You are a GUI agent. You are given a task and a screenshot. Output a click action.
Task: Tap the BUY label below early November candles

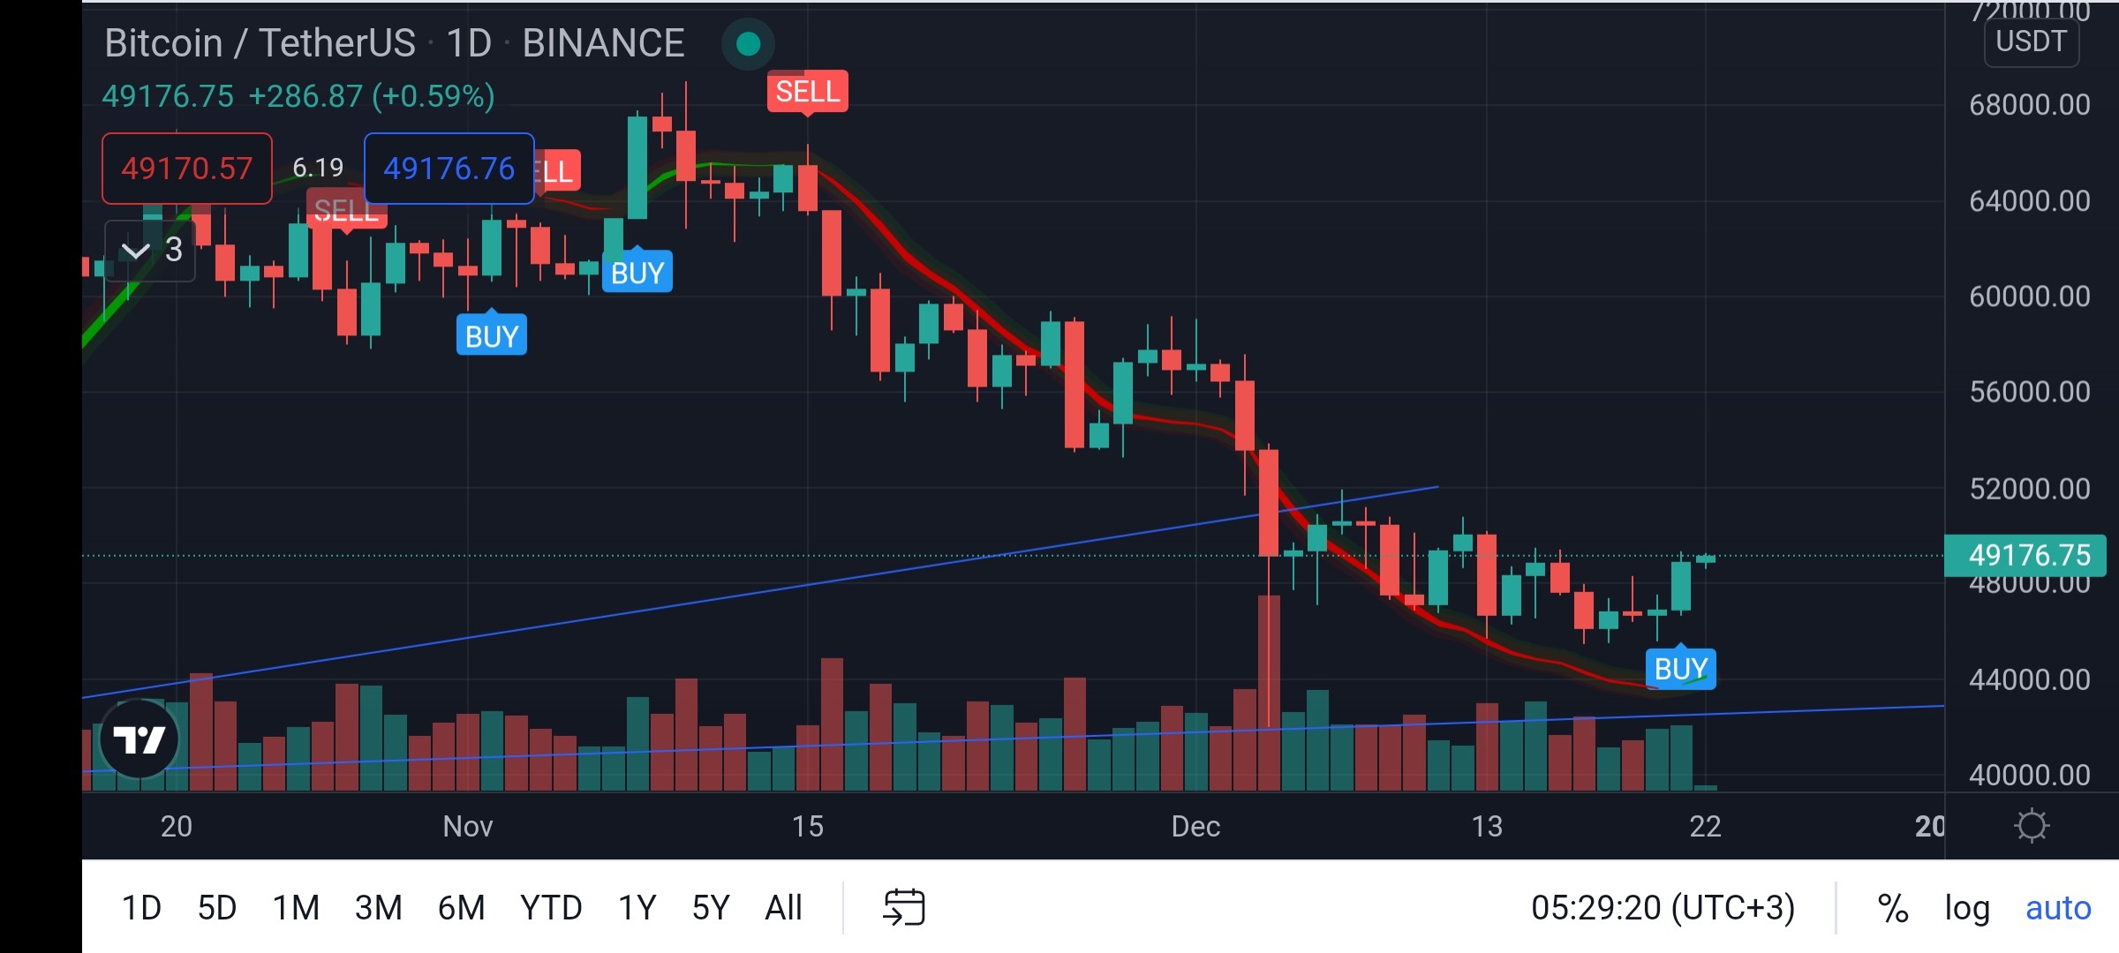pos(492,335)
